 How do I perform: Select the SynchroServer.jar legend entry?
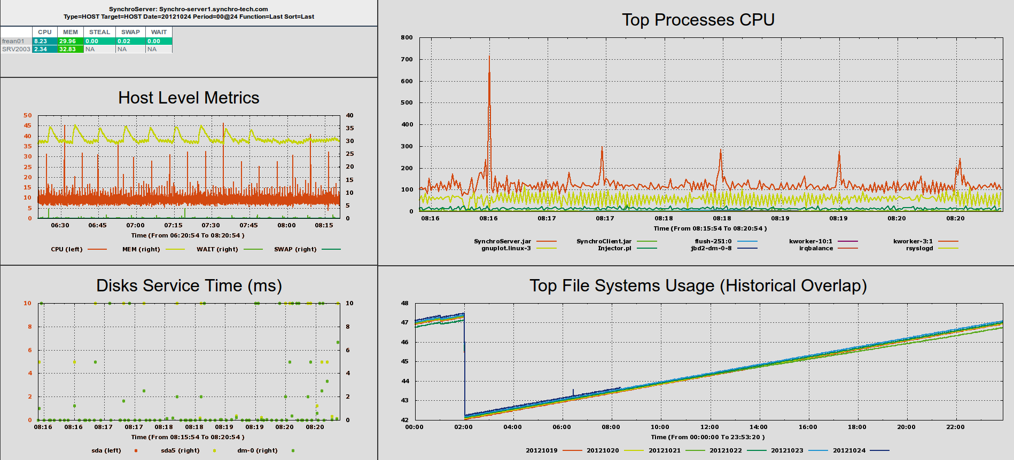(502, 241)
